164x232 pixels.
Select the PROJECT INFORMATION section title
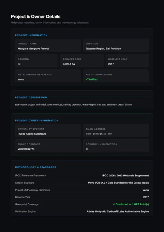(x=31, y=35)
